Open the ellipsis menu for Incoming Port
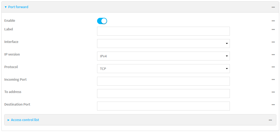Screen dimensions: 280x132 click(273, 80)
